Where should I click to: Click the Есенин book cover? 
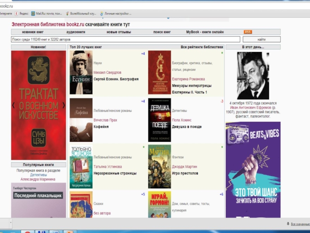coord(81,73)
